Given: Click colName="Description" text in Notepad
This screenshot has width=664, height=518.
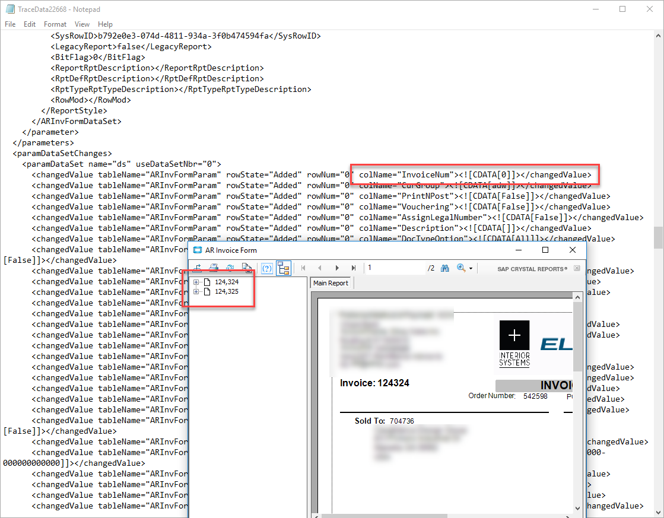Looking at the screenshot, I should pos(409,228).
